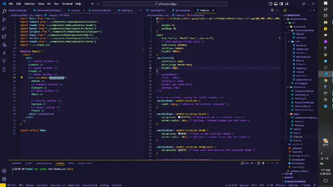The height and width of the screenshot is (187, 333).
Task: Select the TERMINAL panel tab
Action: (x=60, y=163)
